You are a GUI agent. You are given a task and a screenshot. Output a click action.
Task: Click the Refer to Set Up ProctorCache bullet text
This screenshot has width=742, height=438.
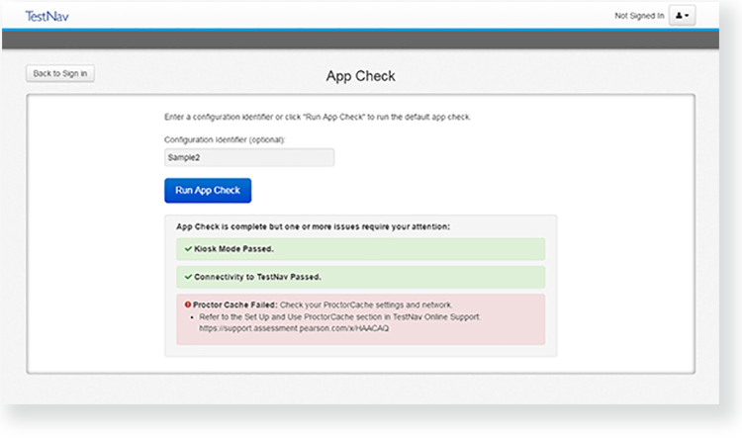[339, 316]
